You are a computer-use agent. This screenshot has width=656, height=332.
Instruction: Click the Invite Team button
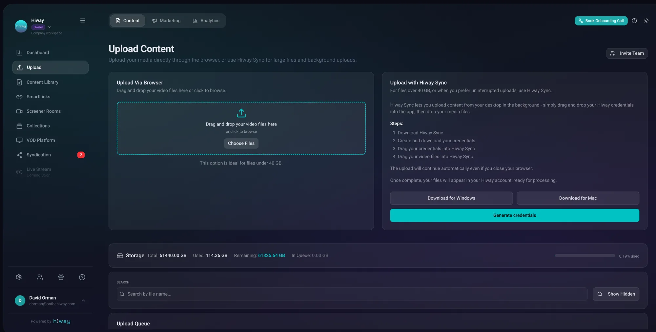[627, 53]
